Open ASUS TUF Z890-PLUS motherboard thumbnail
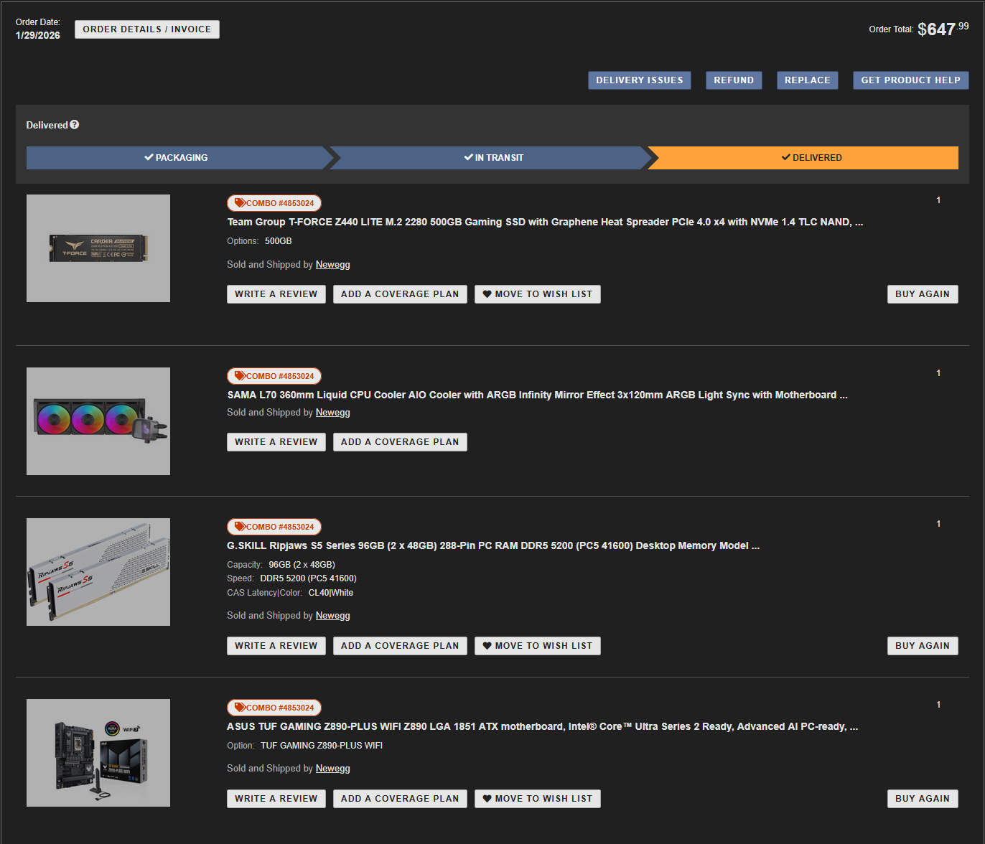The height and width of the screenshot is (844, 985). pos(98,753)
